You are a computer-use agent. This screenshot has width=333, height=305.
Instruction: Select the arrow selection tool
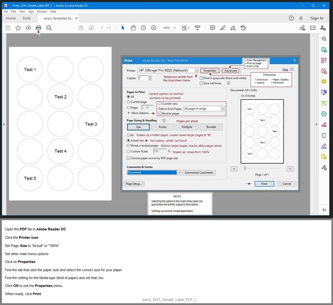click(123, 28)
